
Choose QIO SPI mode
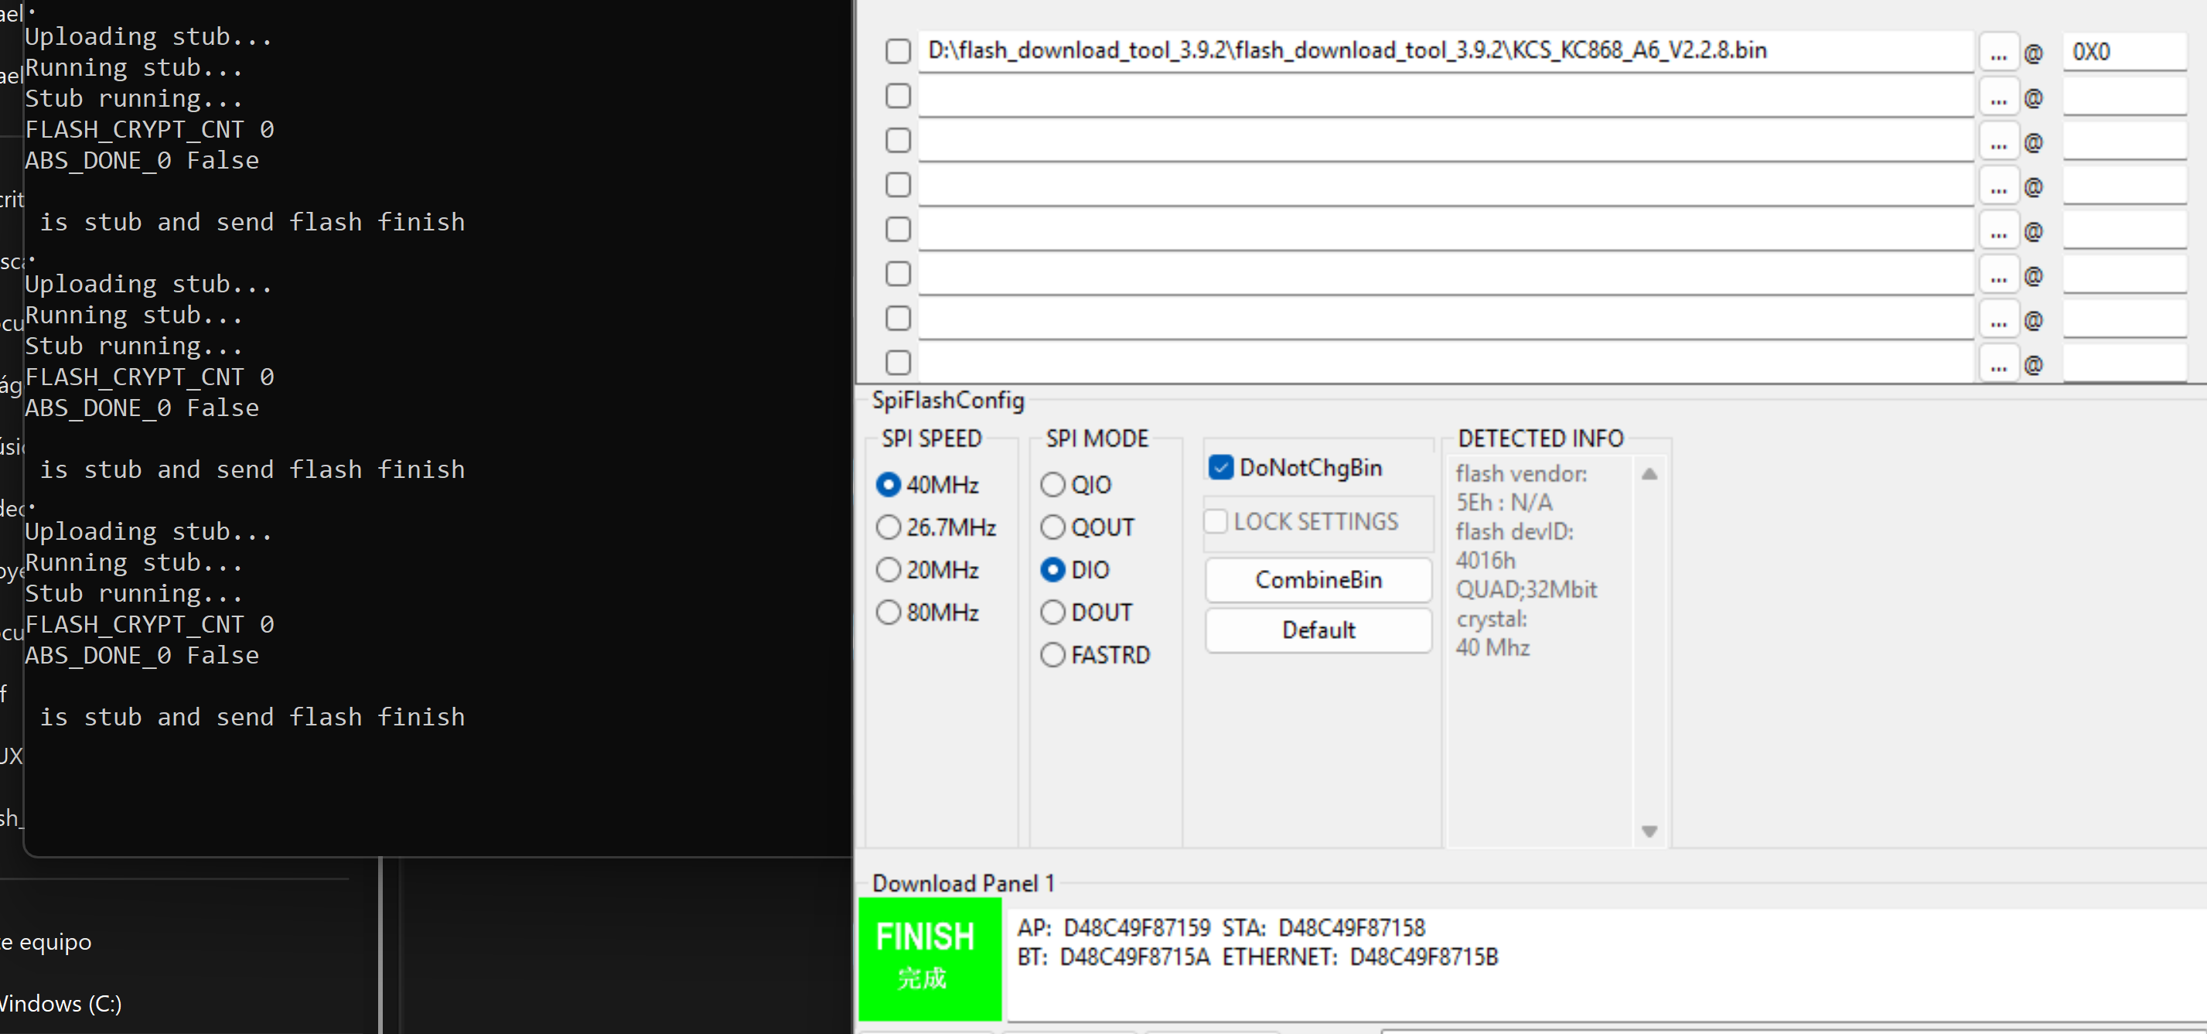(1052, 485)
